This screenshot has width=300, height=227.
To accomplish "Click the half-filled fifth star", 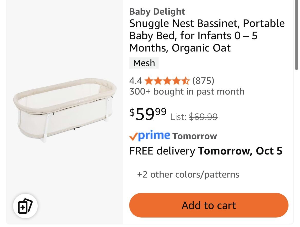I will point(185,81).
